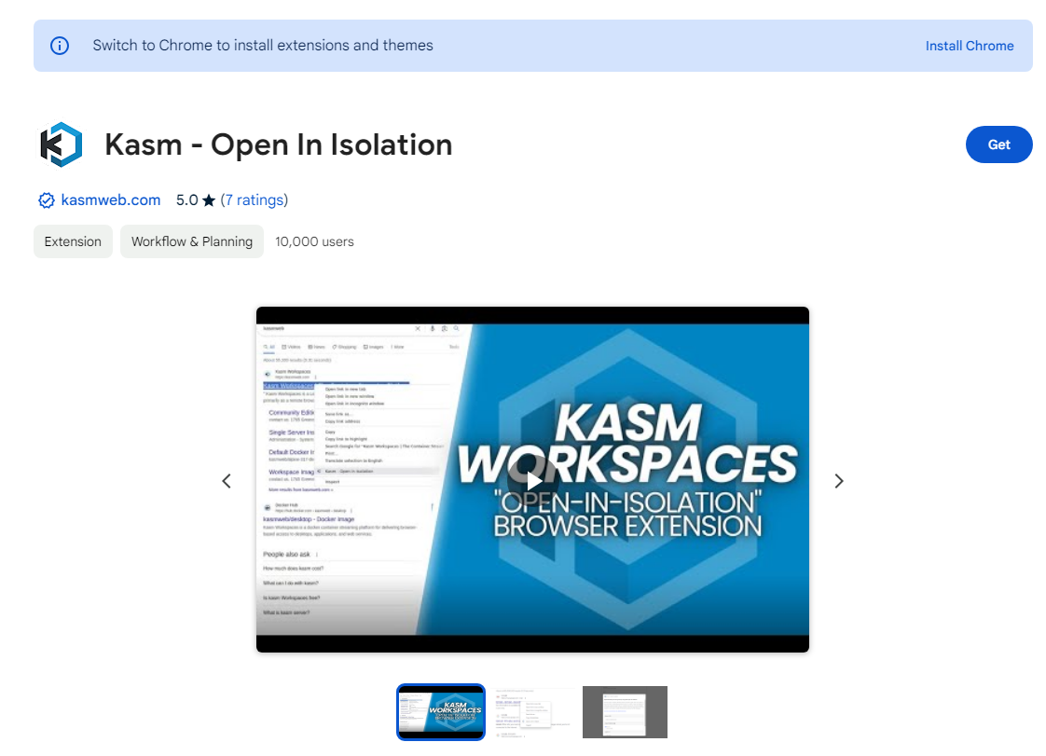The width and height of the screenshot is (1046, 756).
Task: Install the extension with the Get button
Action: (998, 144)
